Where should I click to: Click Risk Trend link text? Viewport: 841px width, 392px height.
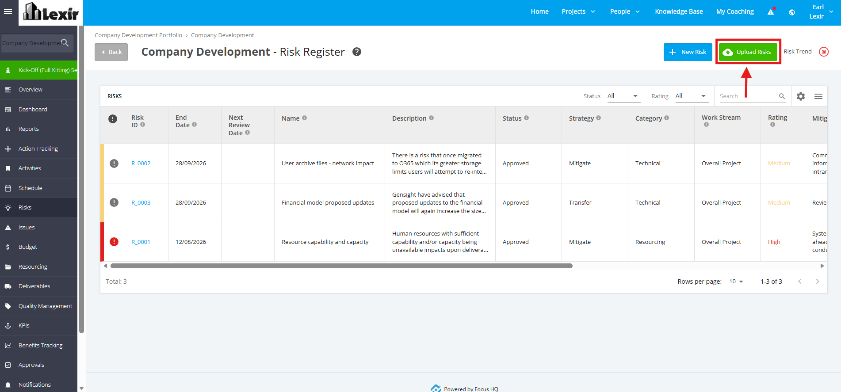pos(798,52)
